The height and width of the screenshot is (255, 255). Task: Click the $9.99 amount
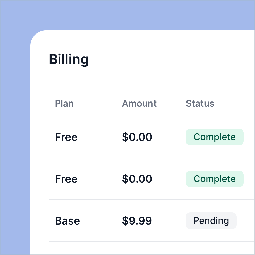pos(137,221)
